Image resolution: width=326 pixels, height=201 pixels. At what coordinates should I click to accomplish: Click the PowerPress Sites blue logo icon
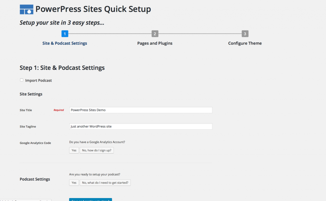tap(26, 9)
